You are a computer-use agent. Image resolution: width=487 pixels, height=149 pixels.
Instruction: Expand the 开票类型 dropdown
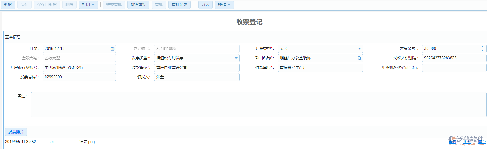[x=359, y=49]
